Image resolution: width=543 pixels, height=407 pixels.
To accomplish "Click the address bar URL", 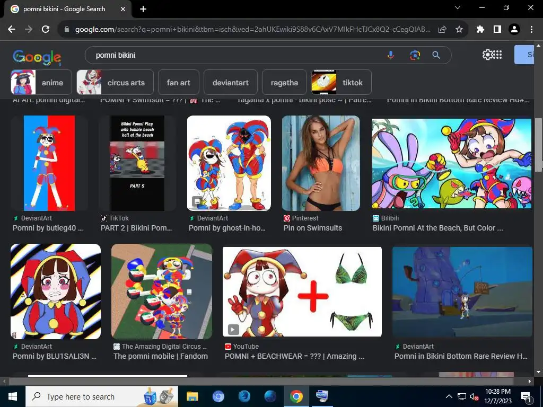I will point(253,30).
